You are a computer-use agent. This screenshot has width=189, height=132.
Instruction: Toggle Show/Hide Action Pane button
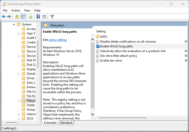[44, 17]
